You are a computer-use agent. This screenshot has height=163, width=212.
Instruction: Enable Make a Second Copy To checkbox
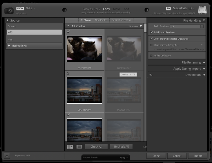(x=151, y=45)
